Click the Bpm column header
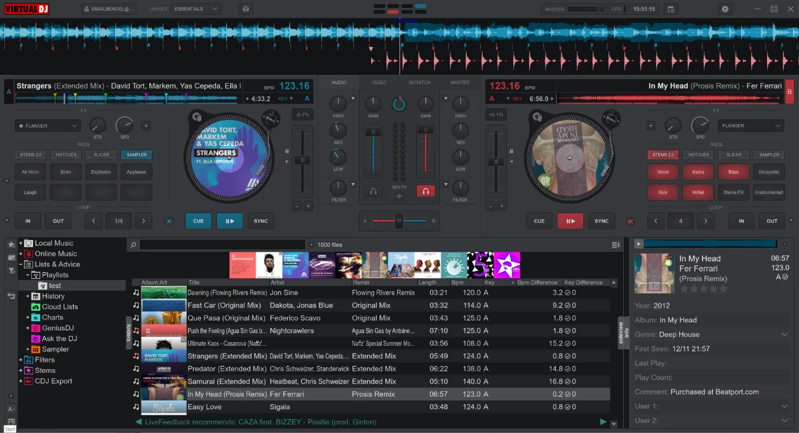Viewport: 799px width, 433px height. click(457, 283)
